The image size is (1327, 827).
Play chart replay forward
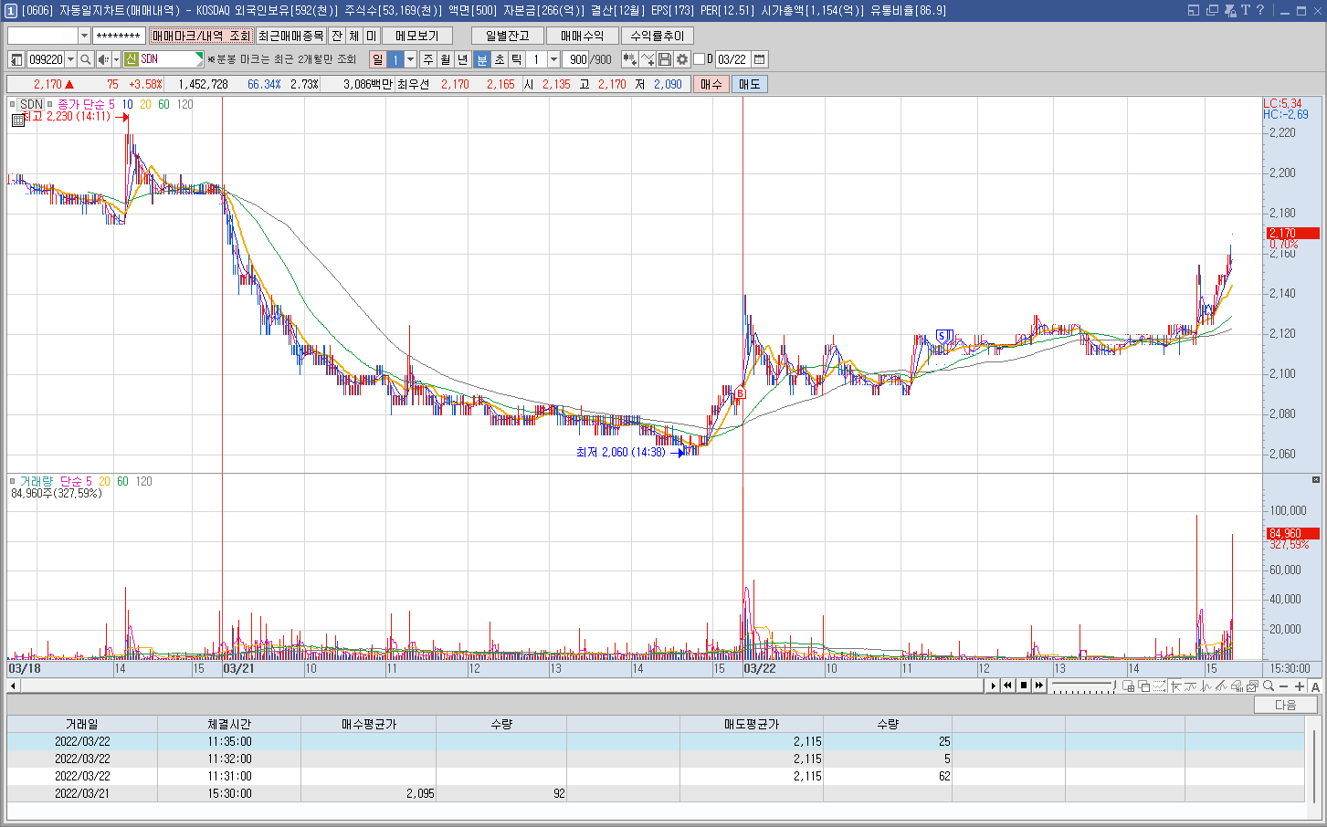tap(994, 686)
